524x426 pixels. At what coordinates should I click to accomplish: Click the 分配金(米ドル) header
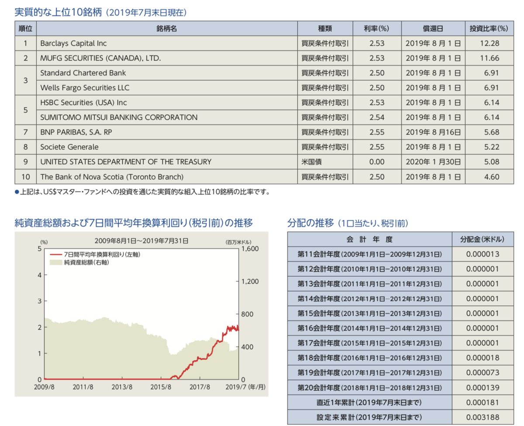[x=483, y=239]
